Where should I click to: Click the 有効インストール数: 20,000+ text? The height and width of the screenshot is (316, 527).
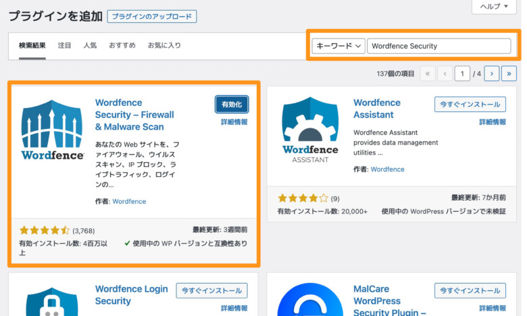322,211
